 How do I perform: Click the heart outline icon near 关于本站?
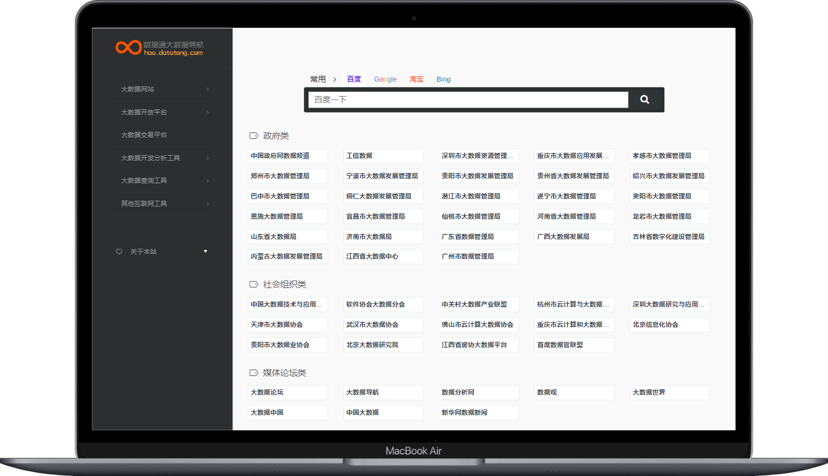click(x=119, y=252)
